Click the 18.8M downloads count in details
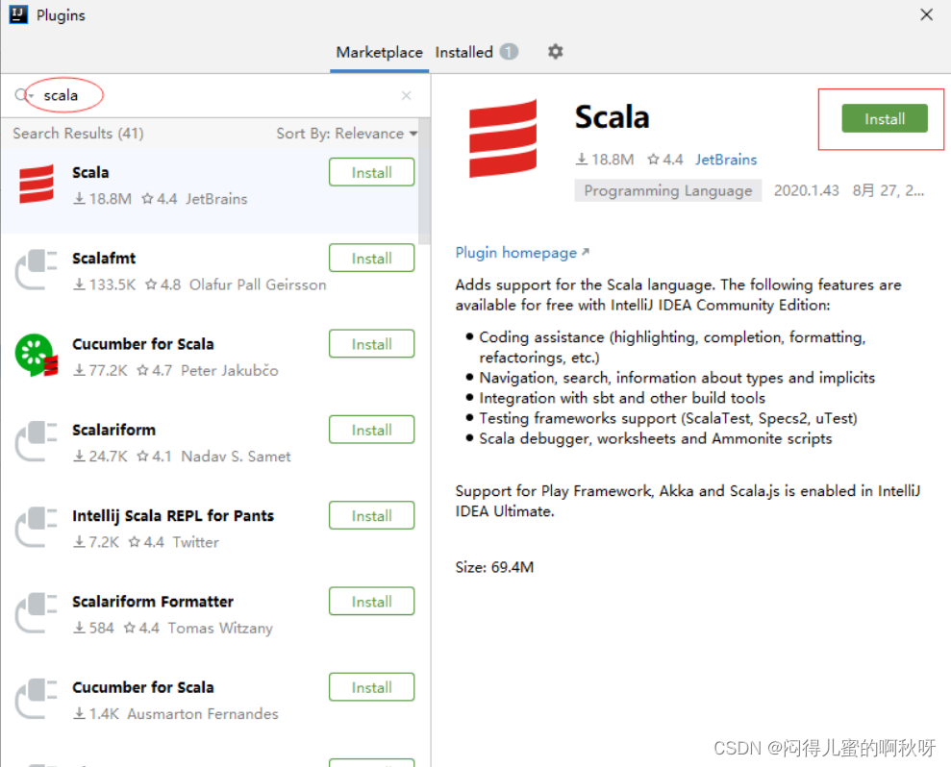The width and height of the screenshot is (951, 767). point(605,160)
